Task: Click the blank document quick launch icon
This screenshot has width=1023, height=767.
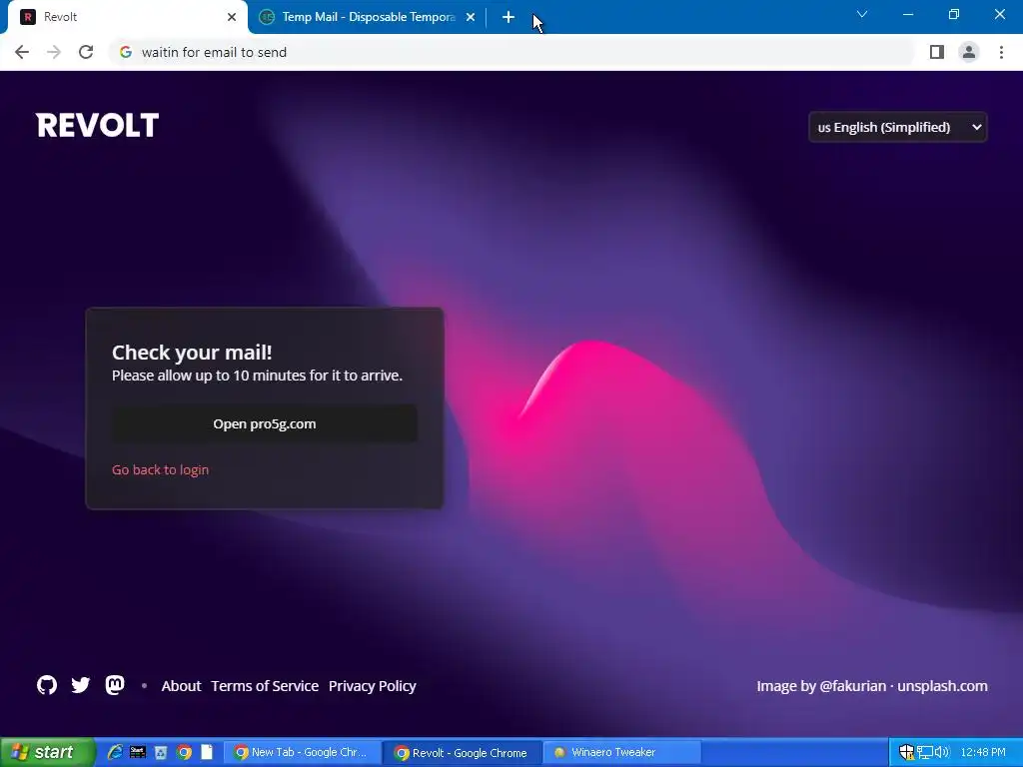Action: tap(207, 752)
